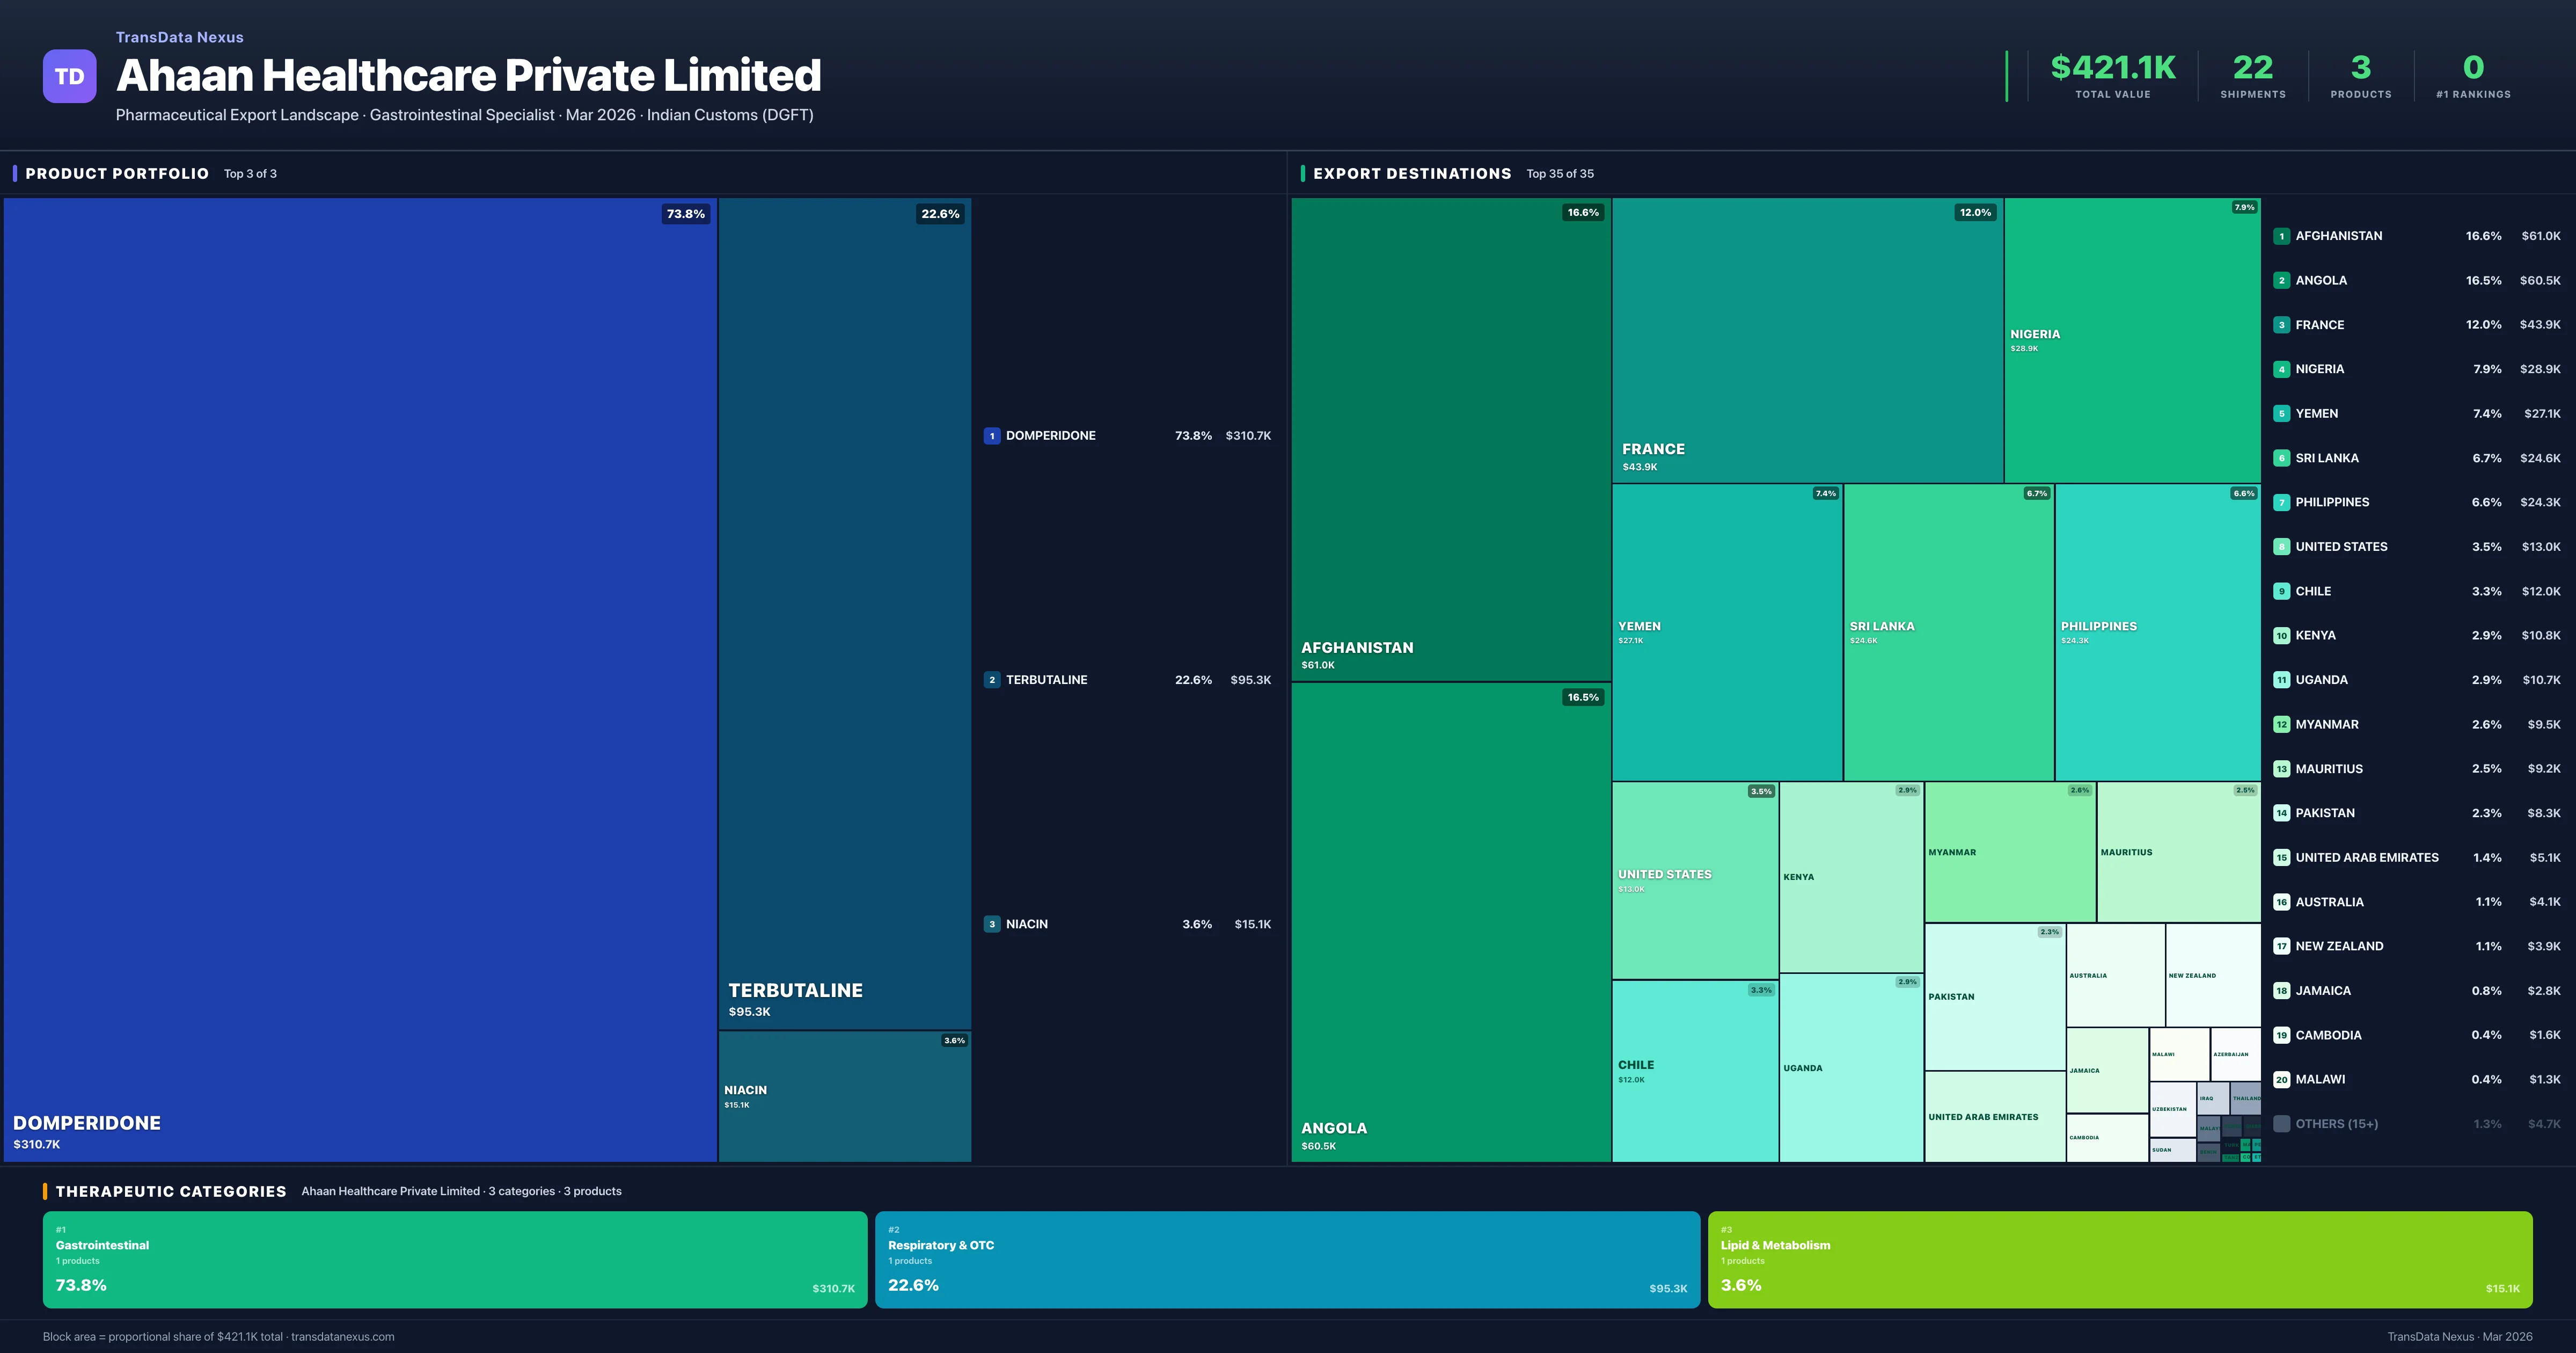Click Afghanistan rank 1 legend badge
This screenshot has height=1353, width=2576.
(2281, 236)
